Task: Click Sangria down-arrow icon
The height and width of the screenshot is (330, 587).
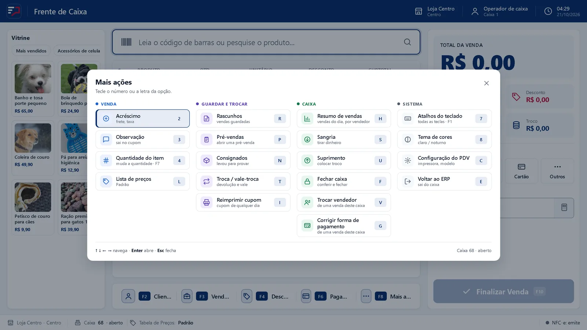Action: [307, 140]
